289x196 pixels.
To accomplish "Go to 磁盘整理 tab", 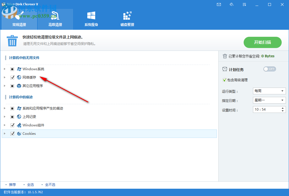I will pos(127,19).
